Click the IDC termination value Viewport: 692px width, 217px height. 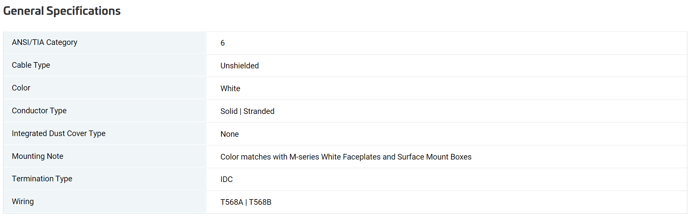click(x=227, y=179)
